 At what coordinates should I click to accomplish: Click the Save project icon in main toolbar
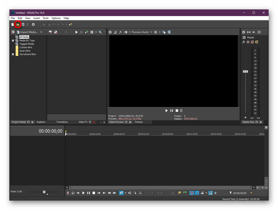(x=23, y=24)
